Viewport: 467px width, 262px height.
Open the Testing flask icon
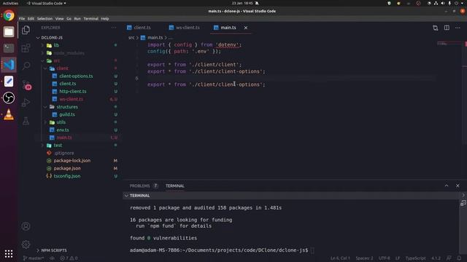click(26, 121)
